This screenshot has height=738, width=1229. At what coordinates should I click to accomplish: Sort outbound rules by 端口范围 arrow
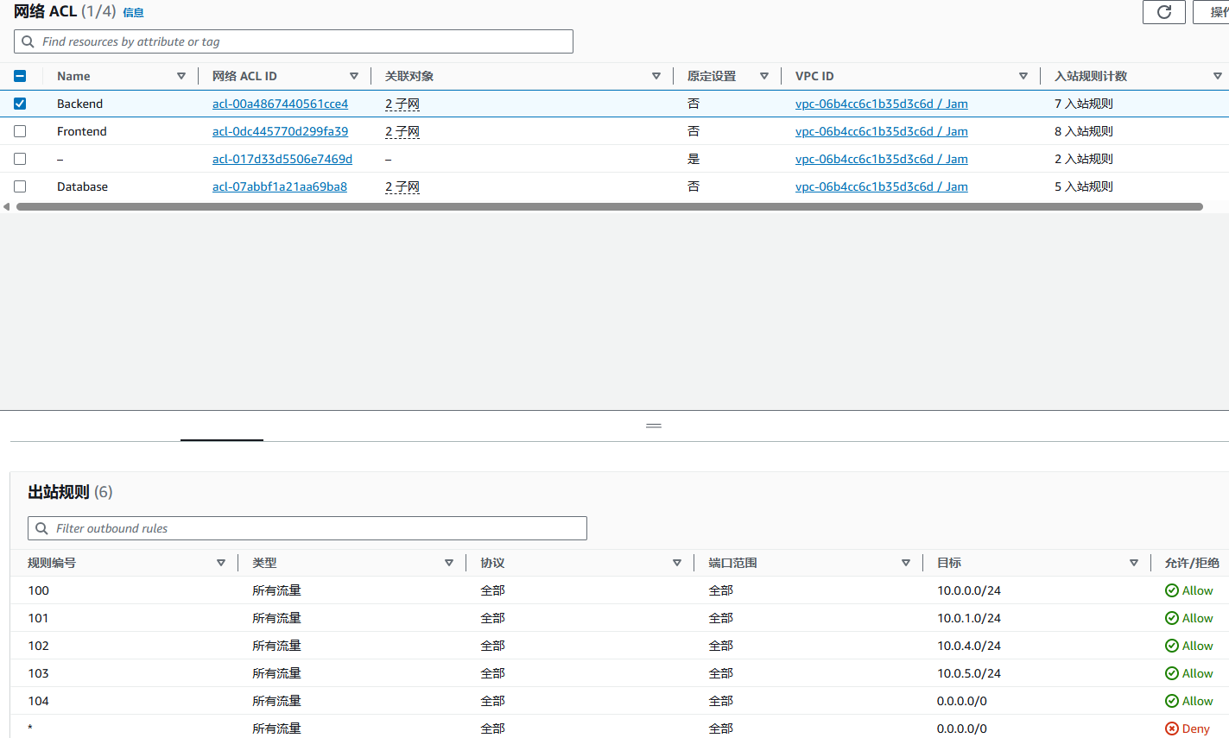pos(906,563)
